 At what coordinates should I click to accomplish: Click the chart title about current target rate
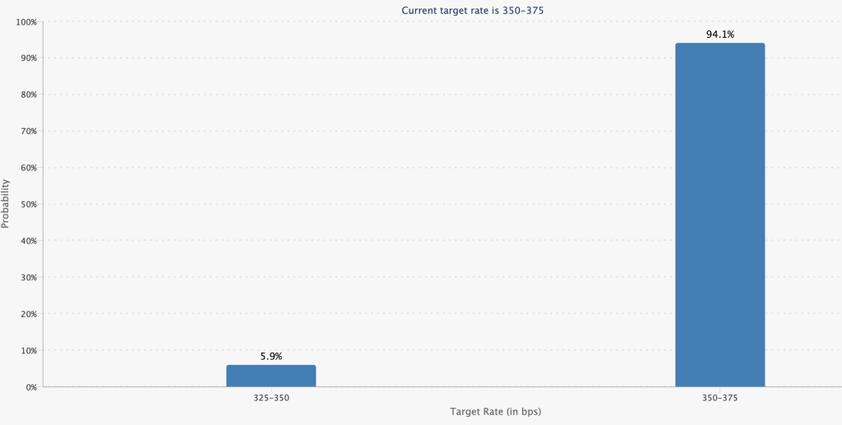tap(472, 10)
